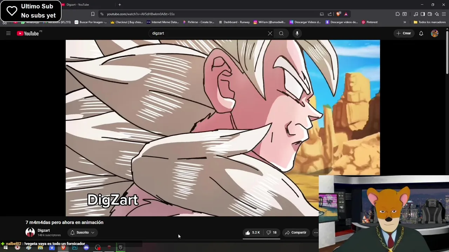Open Brave Wallet icon
449x252 pixels.
click(430, 14)
